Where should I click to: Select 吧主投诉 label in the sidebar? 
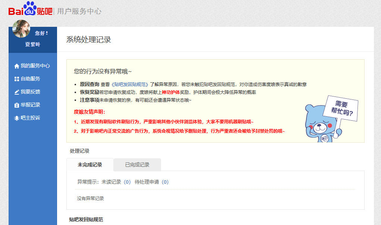click(x=30, y=118)
